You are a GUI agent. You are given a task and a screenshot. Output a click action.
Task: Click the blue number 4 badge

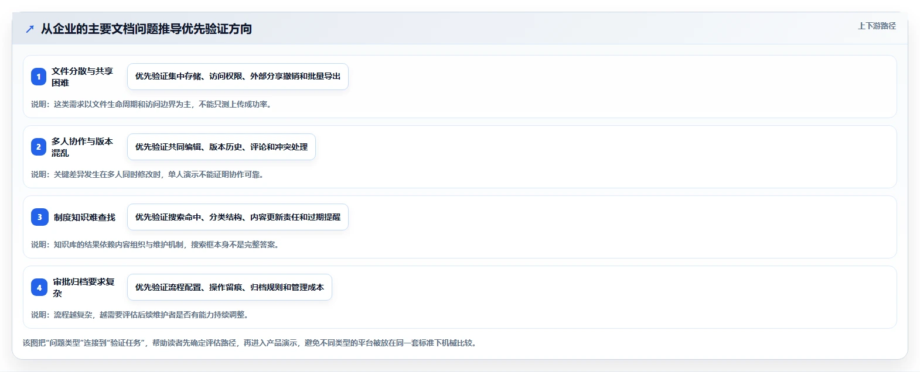point(39,287)
